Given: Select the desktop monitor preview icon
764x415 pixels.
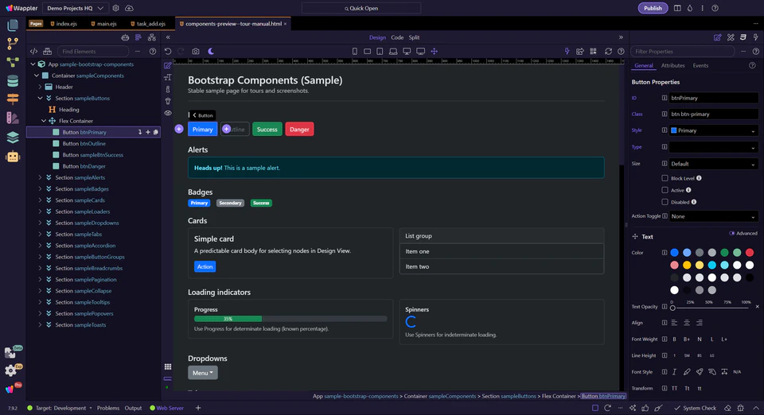Looking at the screenshot, I should (407, 51).
